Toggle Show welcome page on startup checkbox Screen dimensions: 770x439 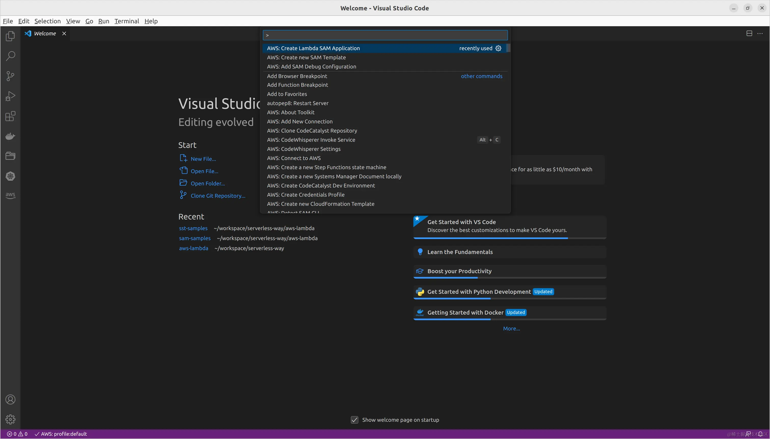point(354,420)
